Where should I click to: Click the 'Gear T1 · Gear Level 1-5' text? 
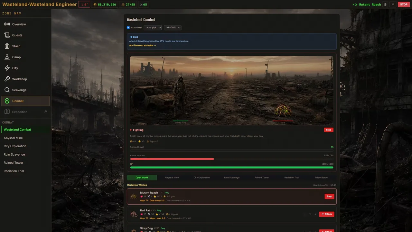click(152, 201)
